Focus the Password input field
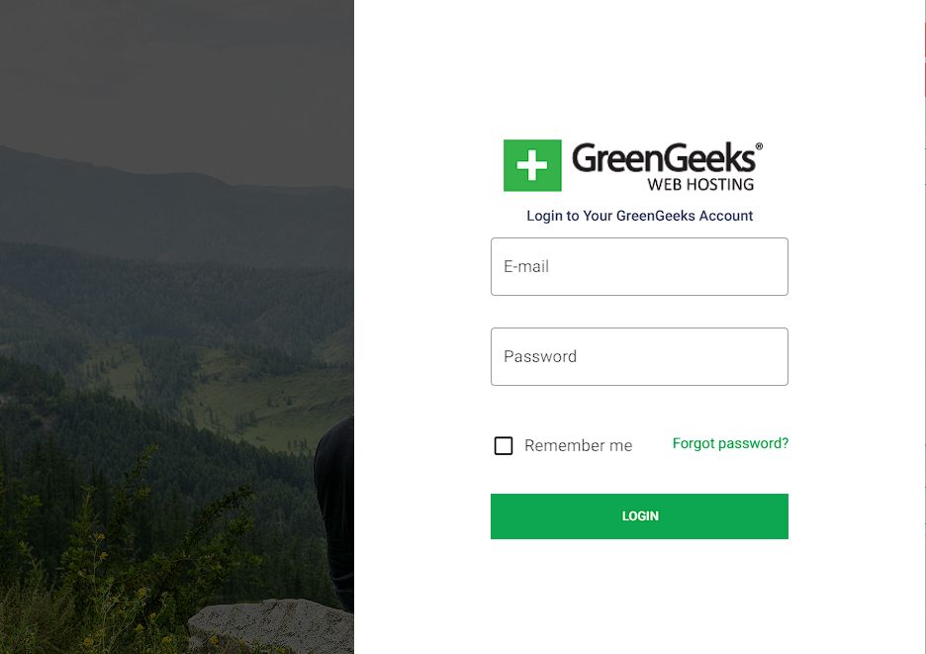Viewport: 926px width, 654px height. pos(639,357)
